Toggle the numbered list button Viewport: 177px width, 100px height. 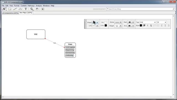pyautogui.click(x=155, y=25)
